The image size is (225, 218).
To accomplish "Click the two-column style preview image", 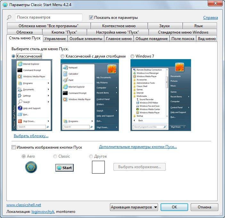I will point(90,95).
